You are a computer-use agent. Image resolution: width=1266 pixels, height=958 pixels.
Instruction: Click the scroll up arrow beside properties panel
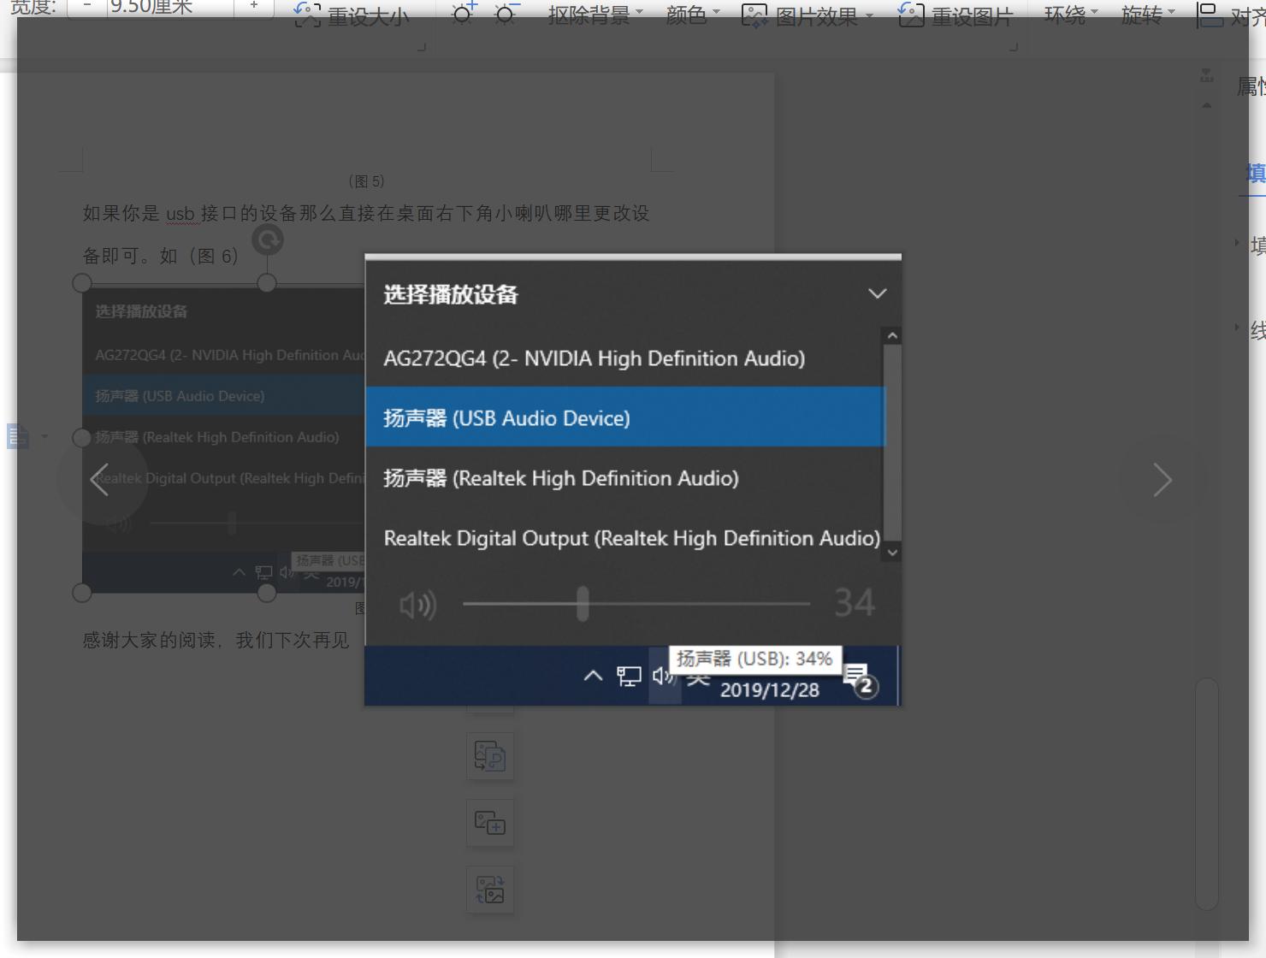tap(1207, 105)
